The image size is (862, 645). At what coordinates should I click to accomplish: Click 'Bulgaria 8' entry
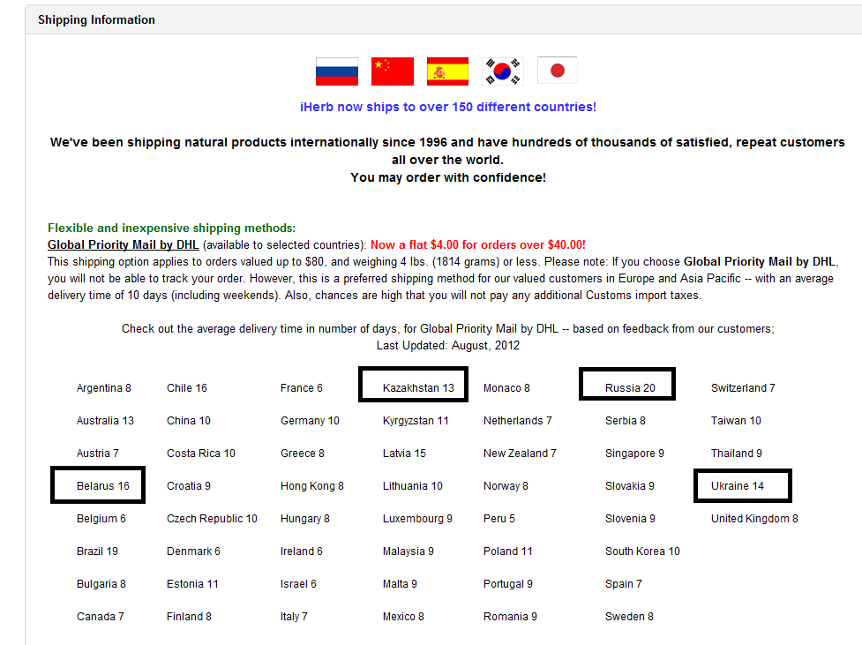(x=101, y=584)
